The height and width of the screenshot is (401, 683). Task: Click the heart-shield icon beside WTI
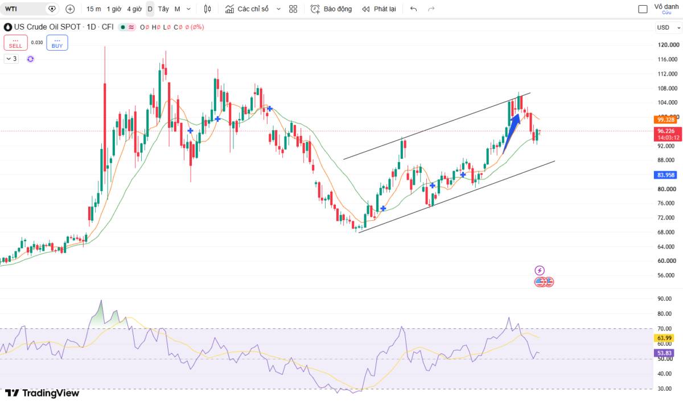(52, 9)
